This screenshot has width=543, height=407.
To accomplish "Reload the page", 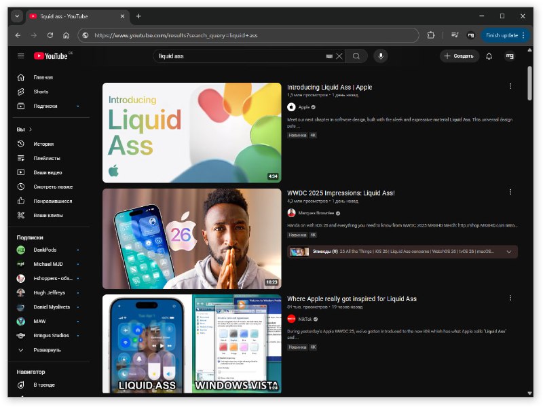I will 50,35.
